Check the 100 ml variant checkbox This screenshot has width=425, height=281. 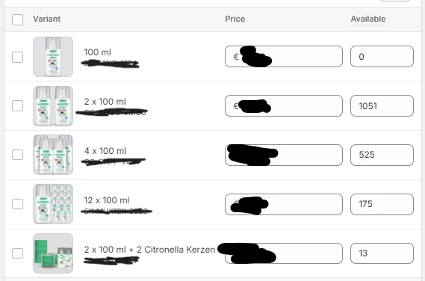(x=18, y=57)
